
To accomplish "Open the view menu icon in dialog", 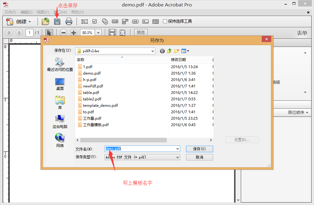I will tap(185, 51).
